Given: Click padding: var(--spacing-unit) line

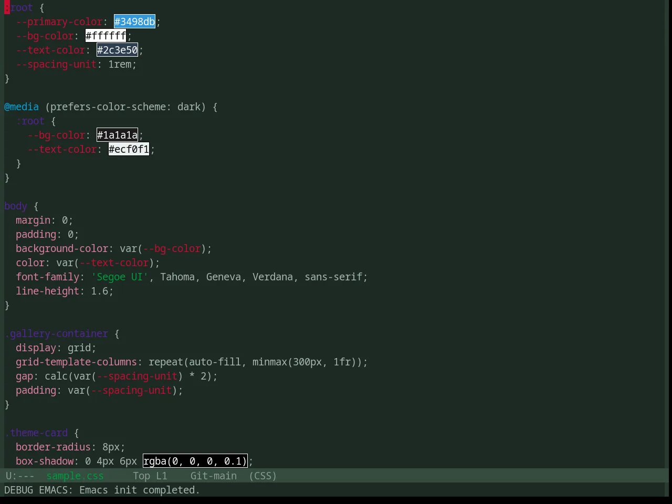Looking at the screenshot, I should coord(99,390).
